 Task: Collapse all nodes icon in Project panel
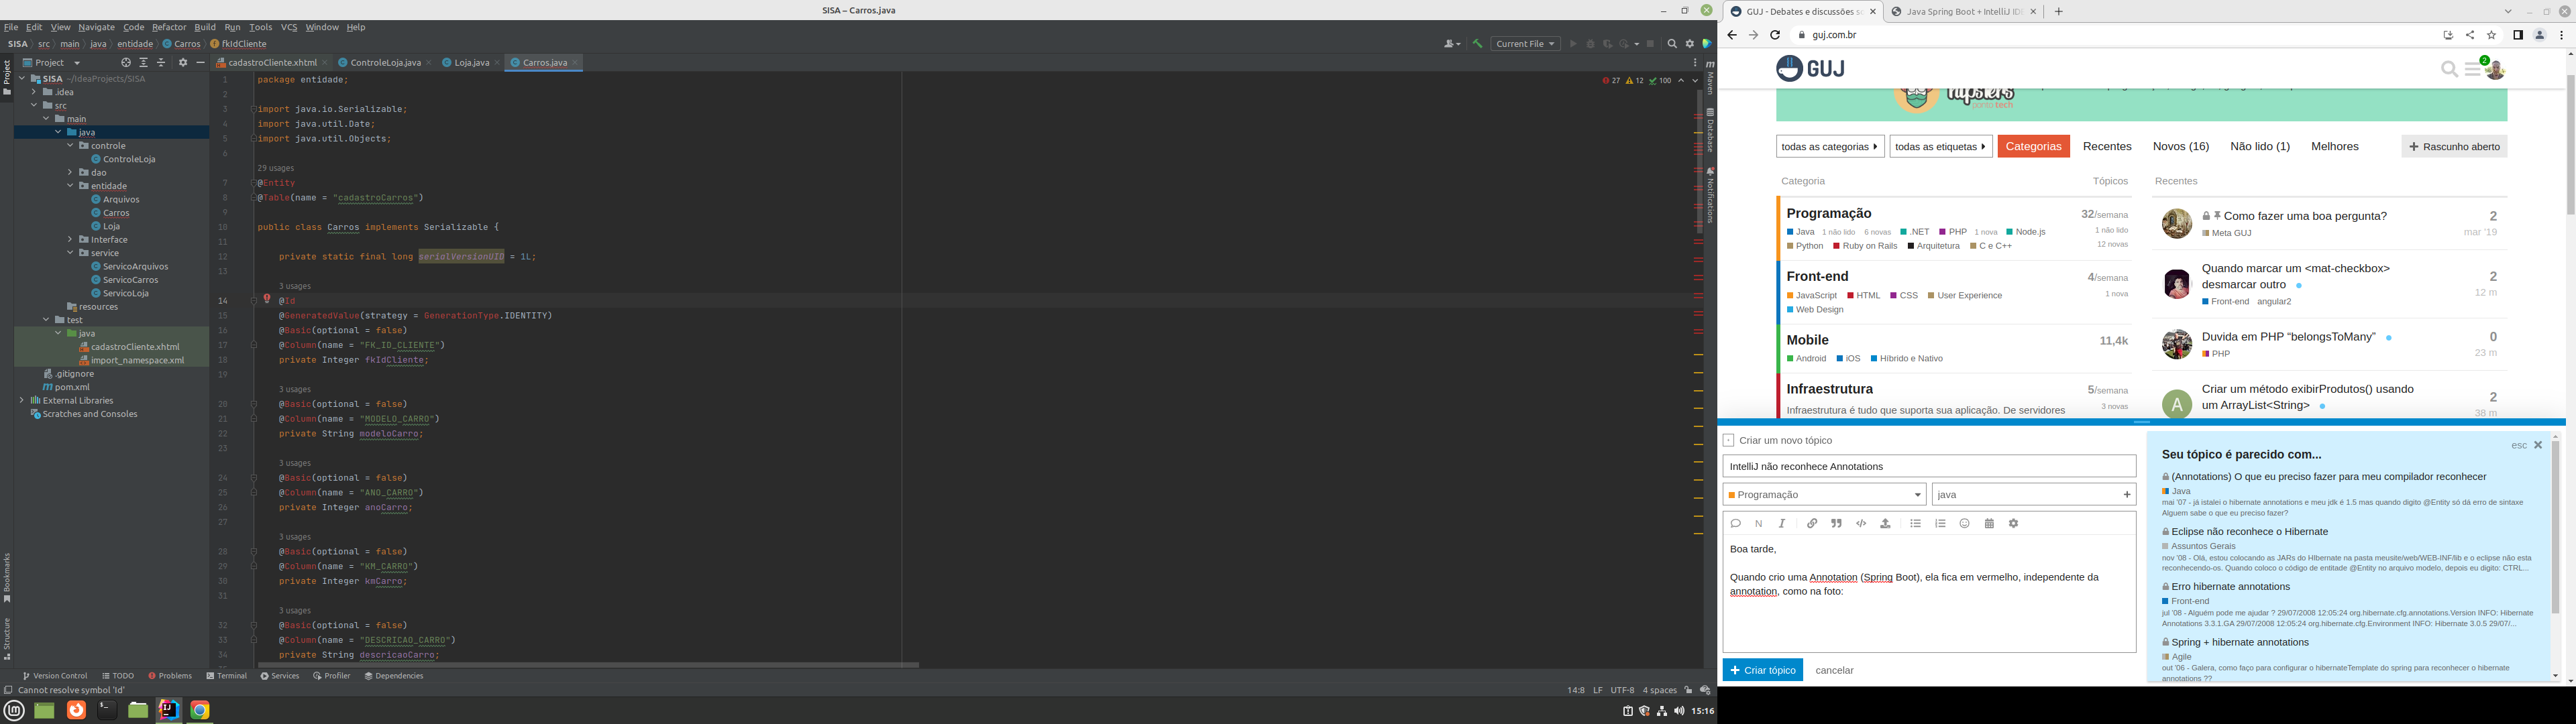[161, 62]
